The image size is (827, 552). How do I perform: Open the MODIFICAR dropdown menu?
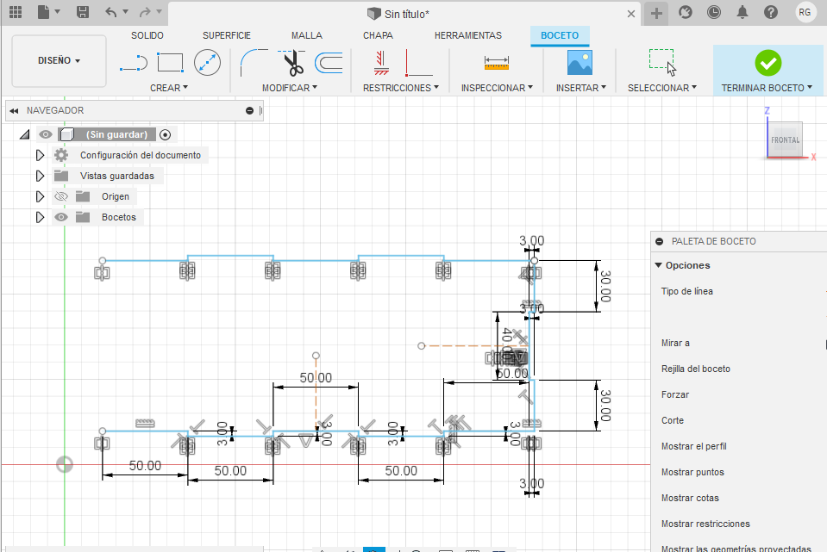pos(290,88)
